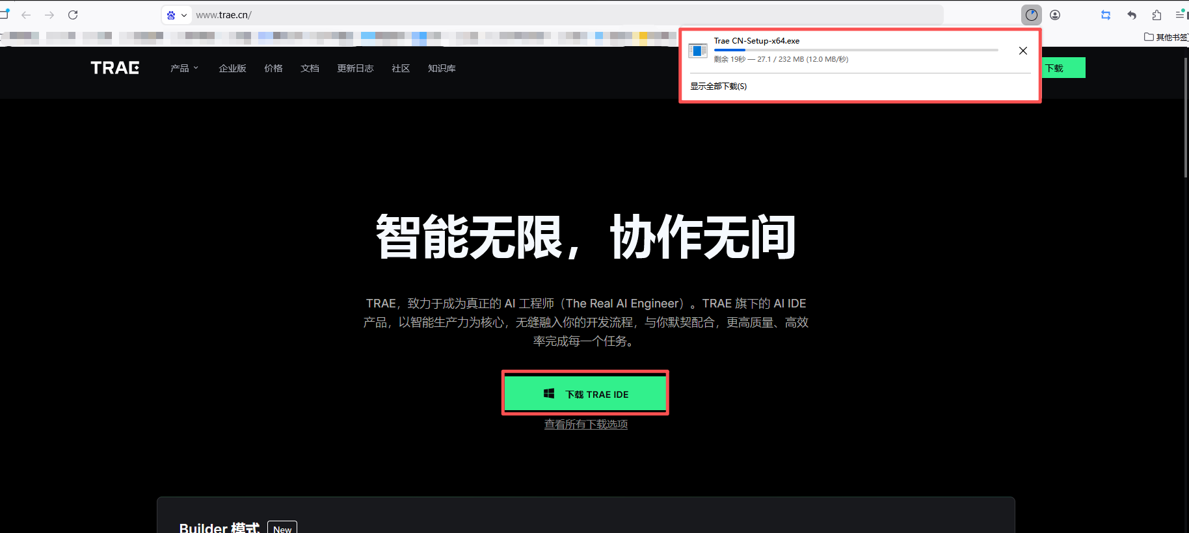Go forward to the next page

(x=49, y=15)
